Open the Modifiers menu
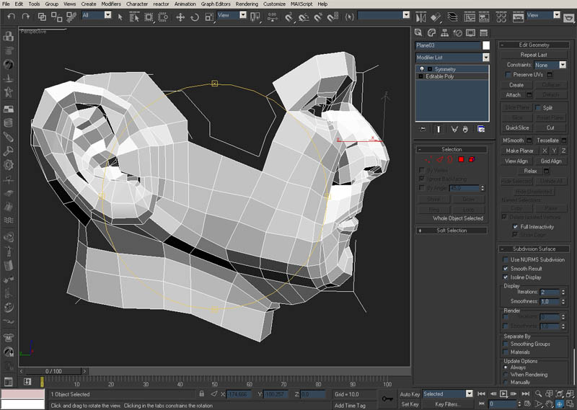This screenshot has width=577, height=410. [x=111, y=4]
